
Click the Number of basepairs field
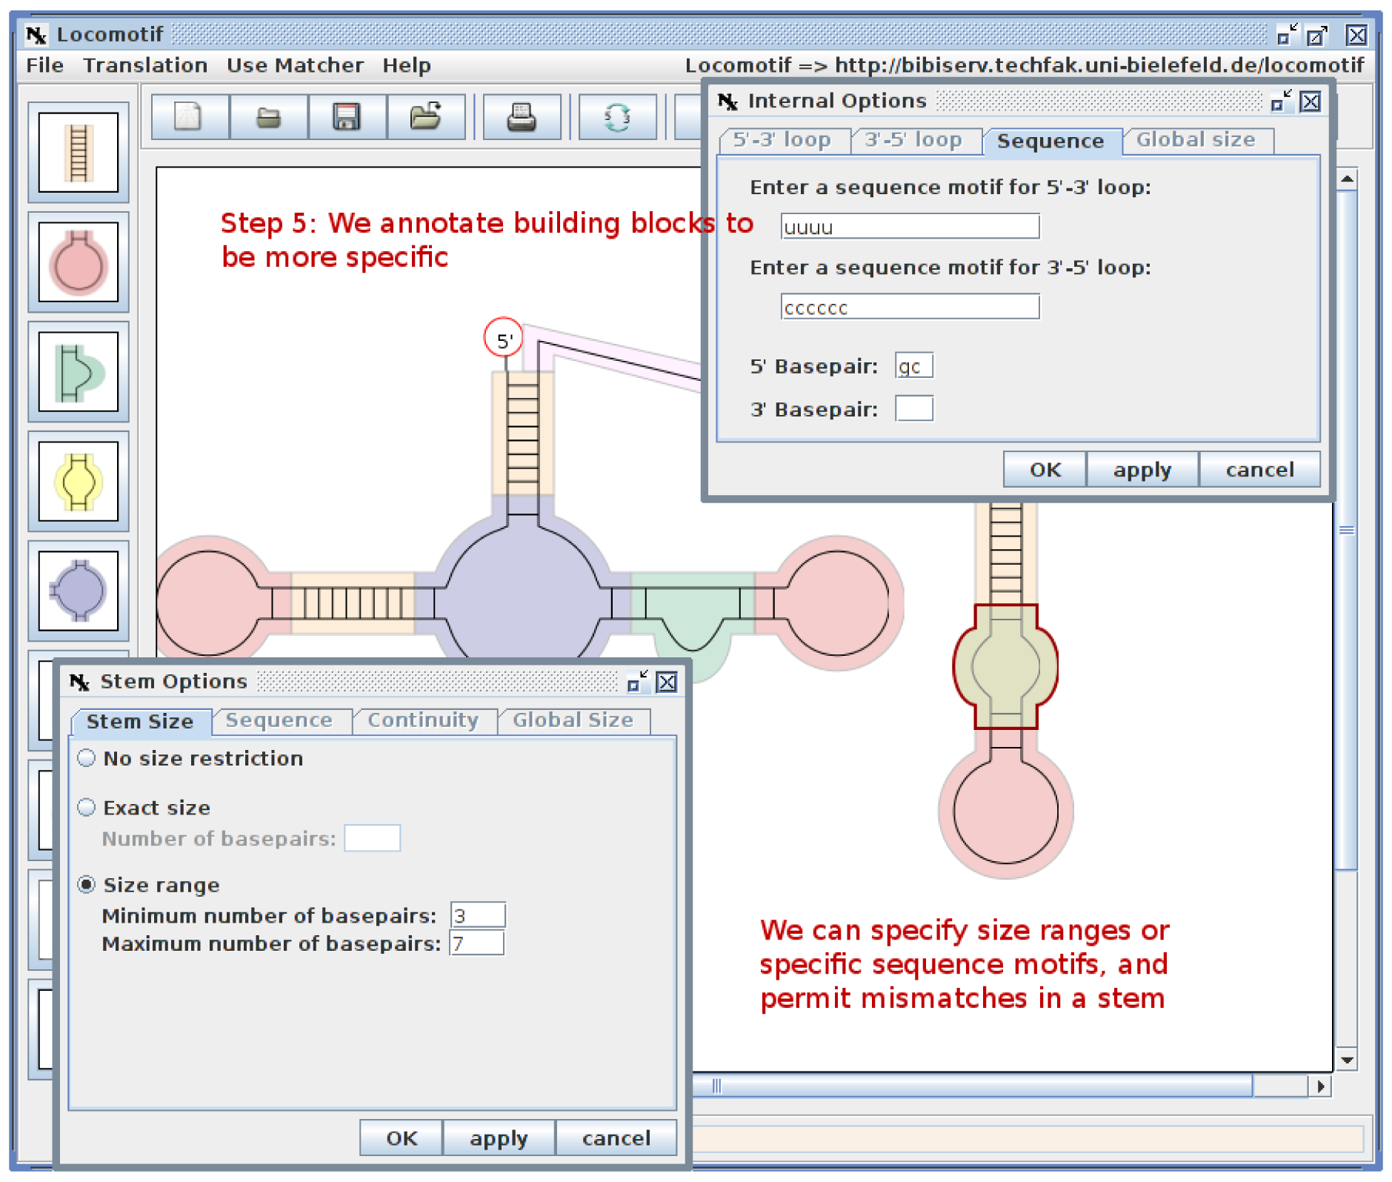[373, 838]
